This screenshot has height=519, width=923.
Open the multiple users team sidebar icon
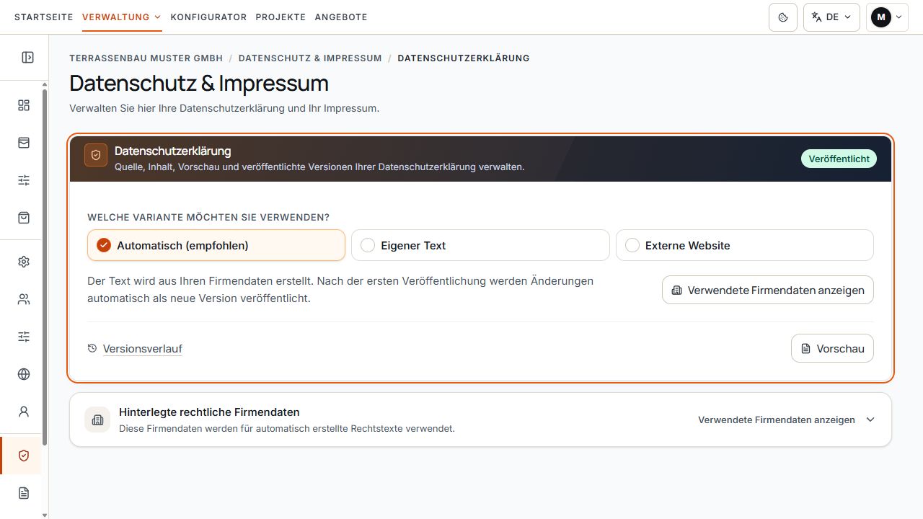tap(24, 299)
